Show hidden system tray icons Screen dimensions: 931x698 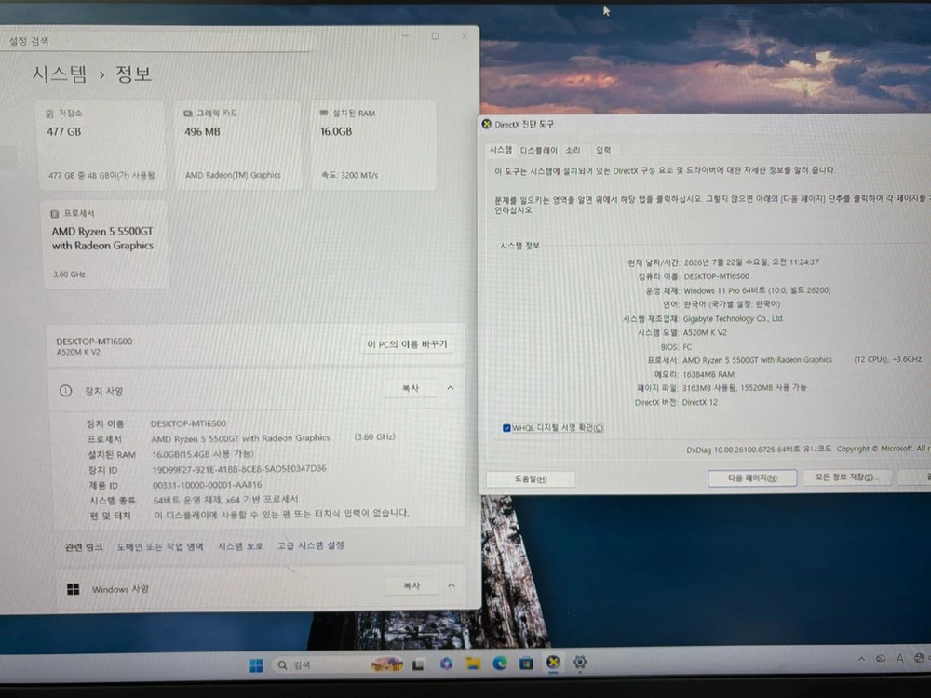(x=861, y=659)
